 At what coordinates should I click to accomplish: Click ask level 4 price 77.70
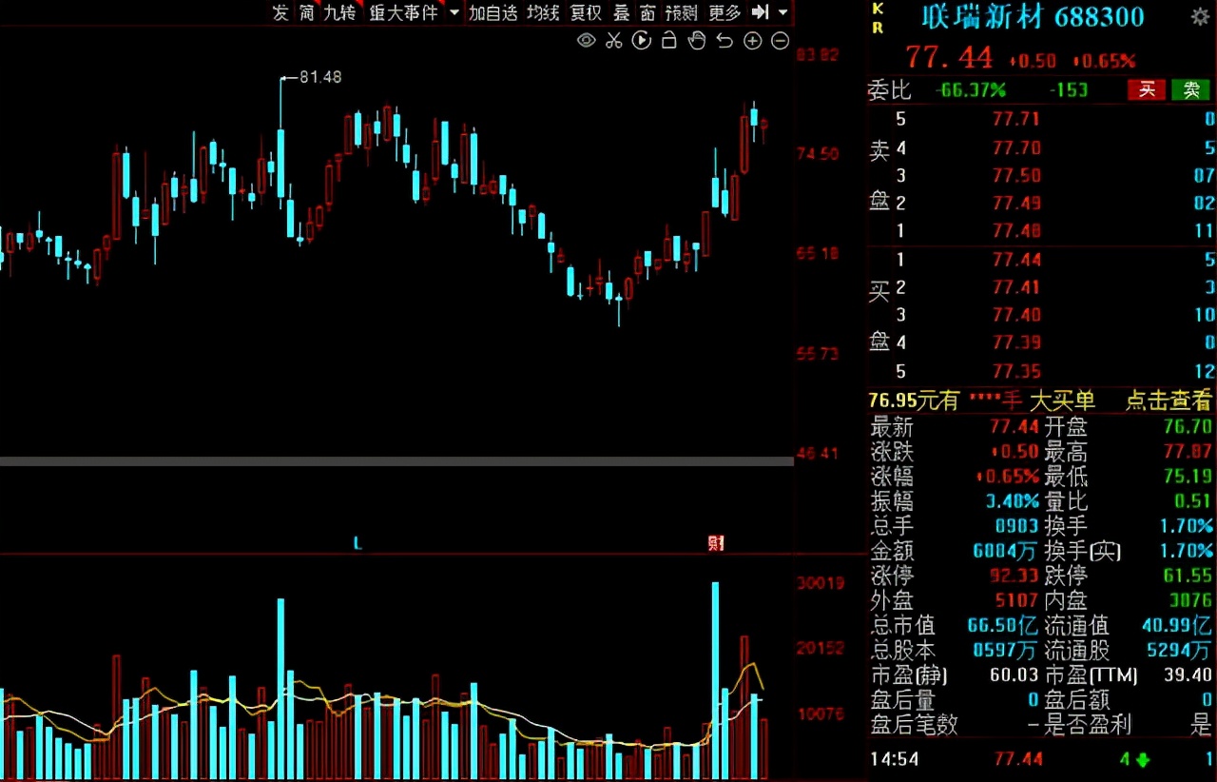[x=1016, y=147]
